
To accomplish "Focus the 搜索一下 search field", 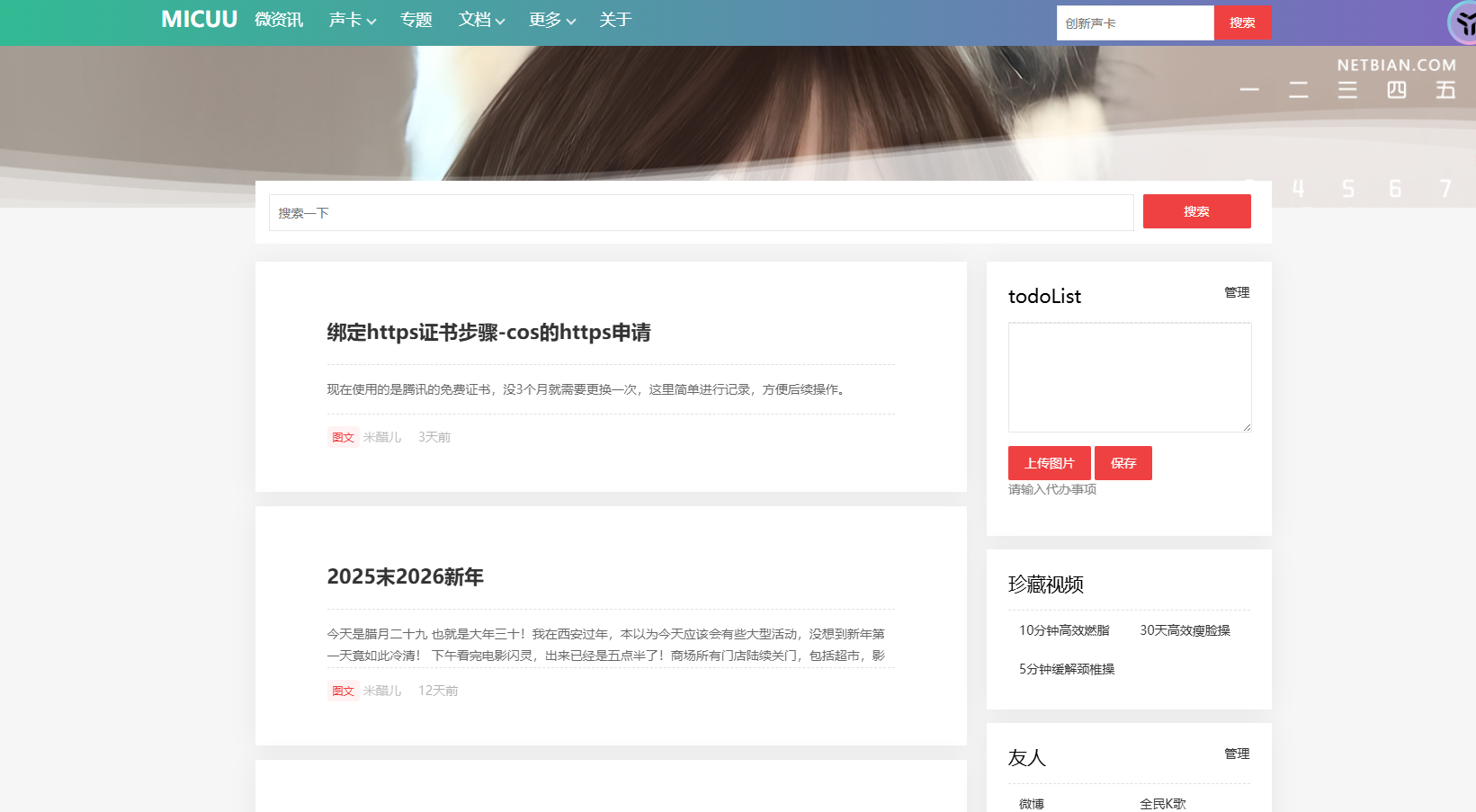I will (x=701, y=213).
